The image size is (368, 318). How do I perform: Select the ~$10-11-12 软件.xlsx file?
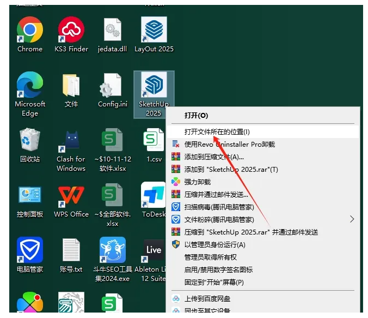(x=113, y=151)
